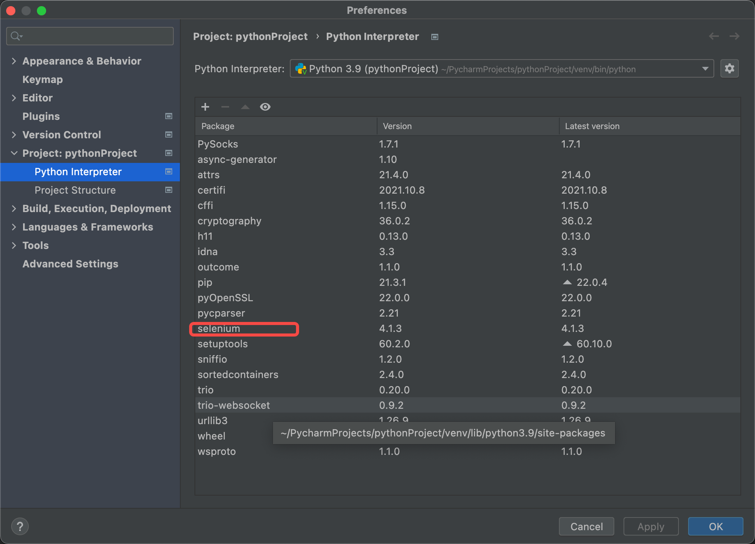The height and width of the screenshot is (544, 755).
Task: Select the selenium package row
Action: point(219,329)
